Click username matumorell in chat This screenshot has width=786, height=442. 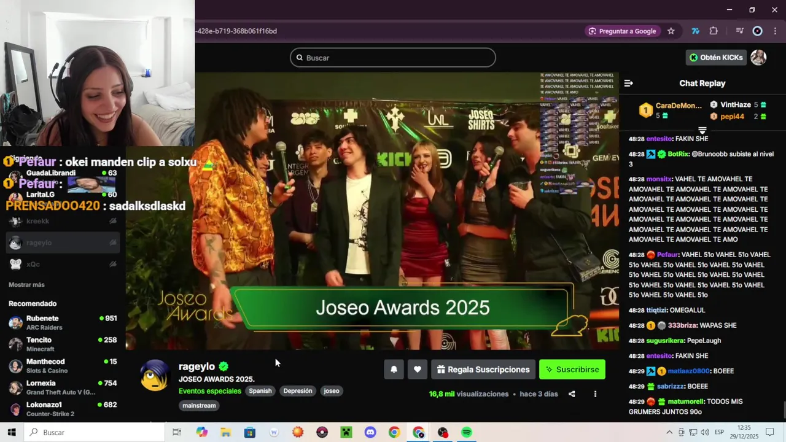685,401
